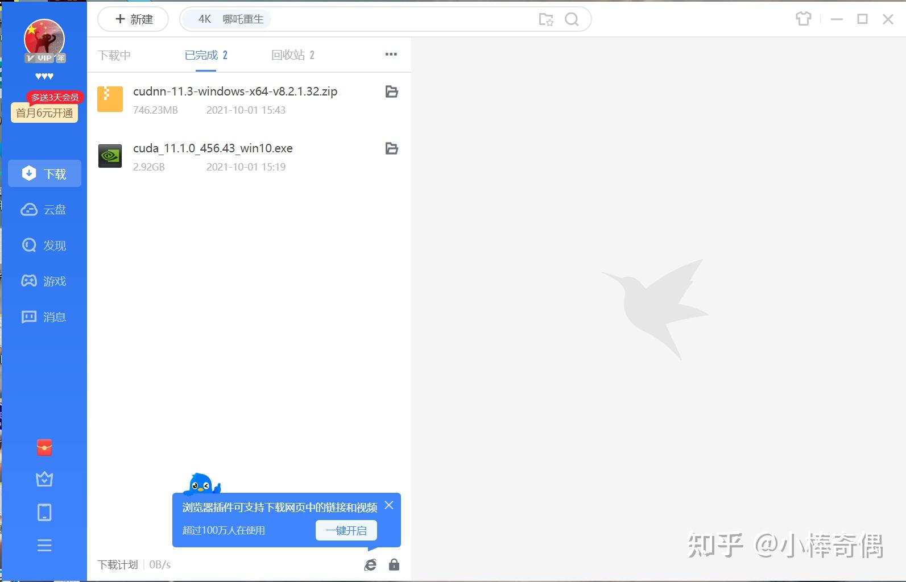Click the lock icon in status bar
906x582 pixels.
point(394,565)
